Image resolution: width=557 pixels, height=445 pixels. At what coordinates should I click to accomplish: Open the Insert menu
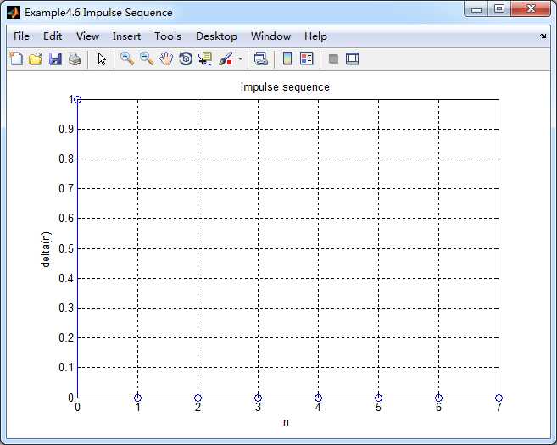(126, 36)
